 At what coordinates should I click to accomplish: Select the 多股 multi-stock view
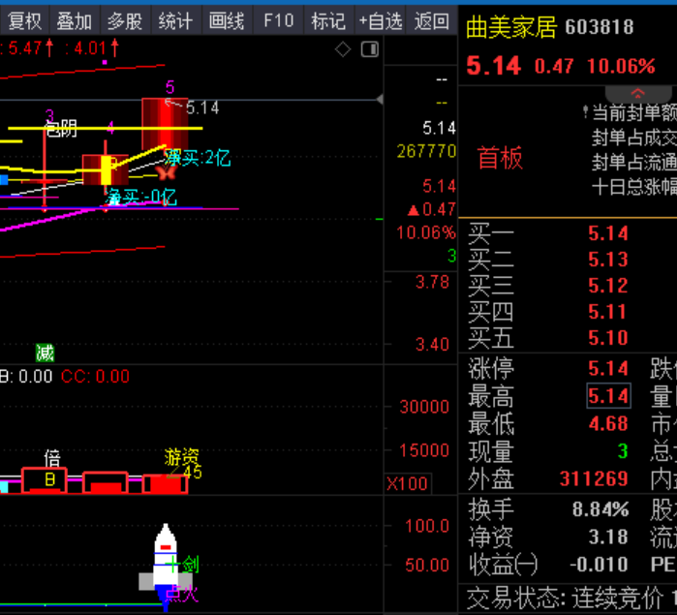(125, 20)
